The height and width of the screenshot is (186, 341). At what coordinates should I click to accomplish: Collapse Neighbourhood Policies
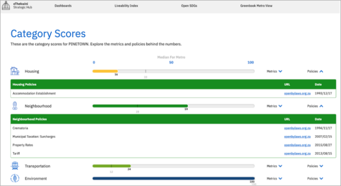coord(315,106)
